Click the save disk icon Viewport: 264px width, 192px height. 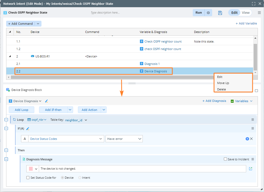(220, 13)
